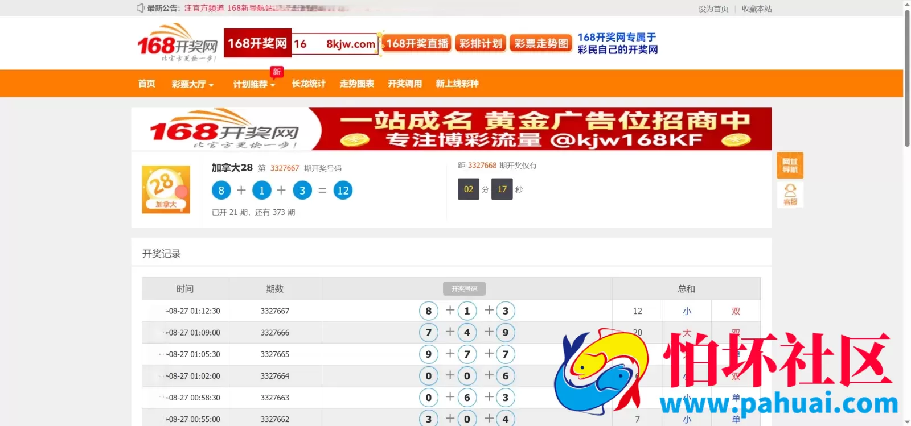Viewport: 911px width, 426px height.
Task: Click period number 3327666 in table
Action: tap(275, 333)
